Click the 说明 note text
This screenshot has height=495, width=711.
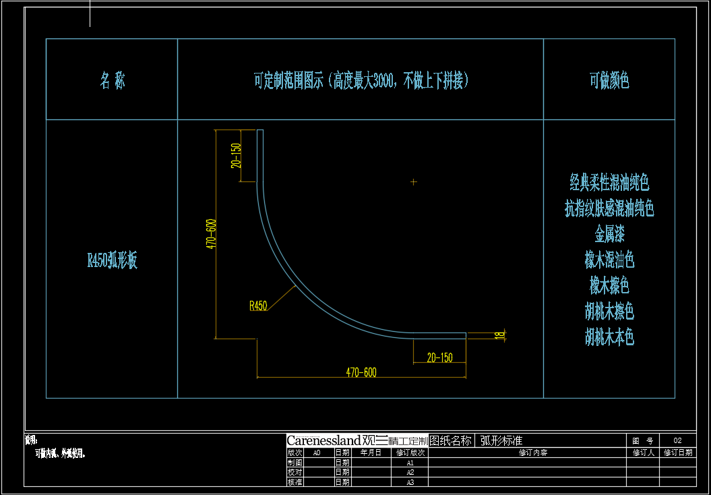pos(32,440)
